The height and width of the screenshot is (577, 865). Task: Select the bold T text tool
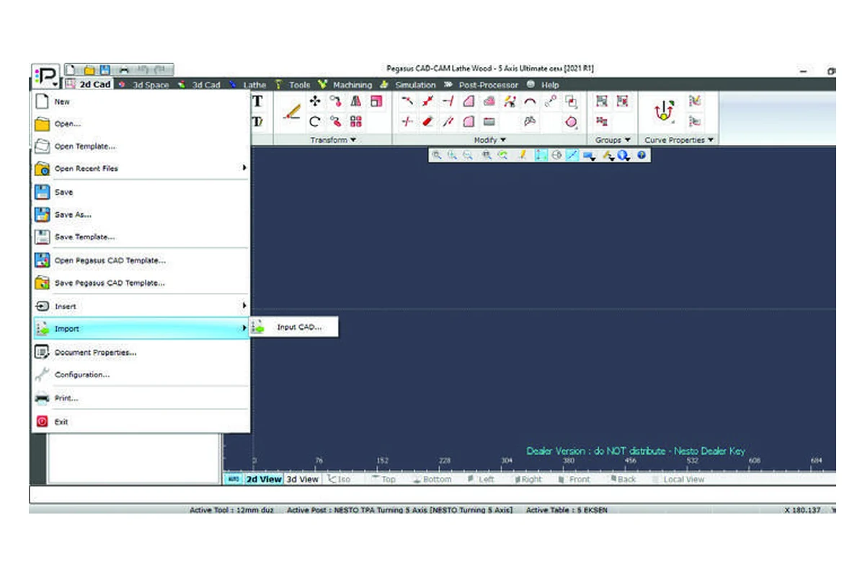pyautogui.click(x=258, y=102)
